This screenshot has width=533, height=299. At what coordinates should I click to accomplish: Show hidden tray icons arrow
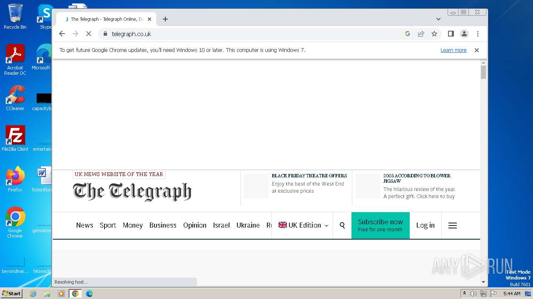pos(464,294)
